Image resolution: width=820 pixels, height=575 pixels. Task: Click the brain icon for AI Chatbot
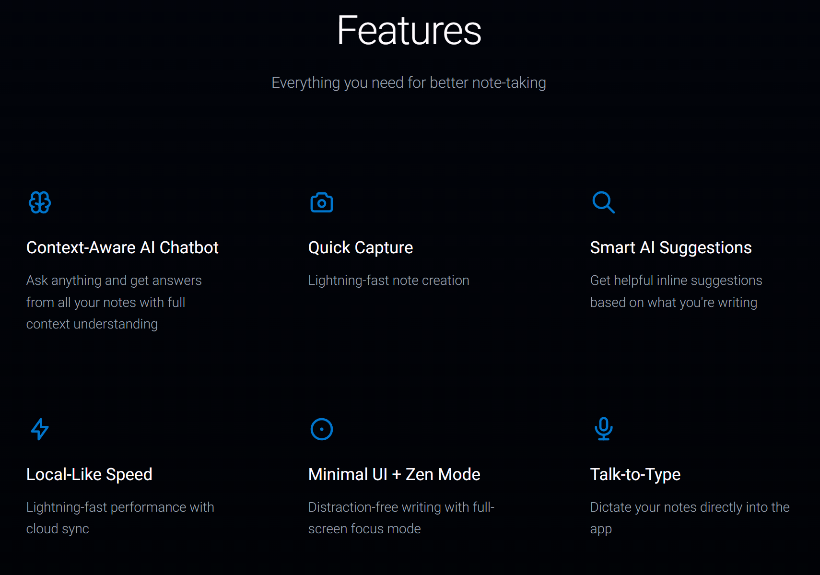40,202
